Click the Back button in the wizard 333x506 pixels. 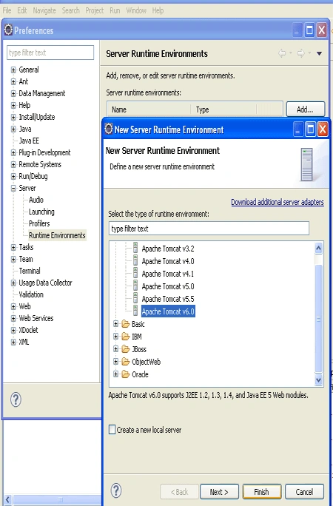(x=179, y=491)
